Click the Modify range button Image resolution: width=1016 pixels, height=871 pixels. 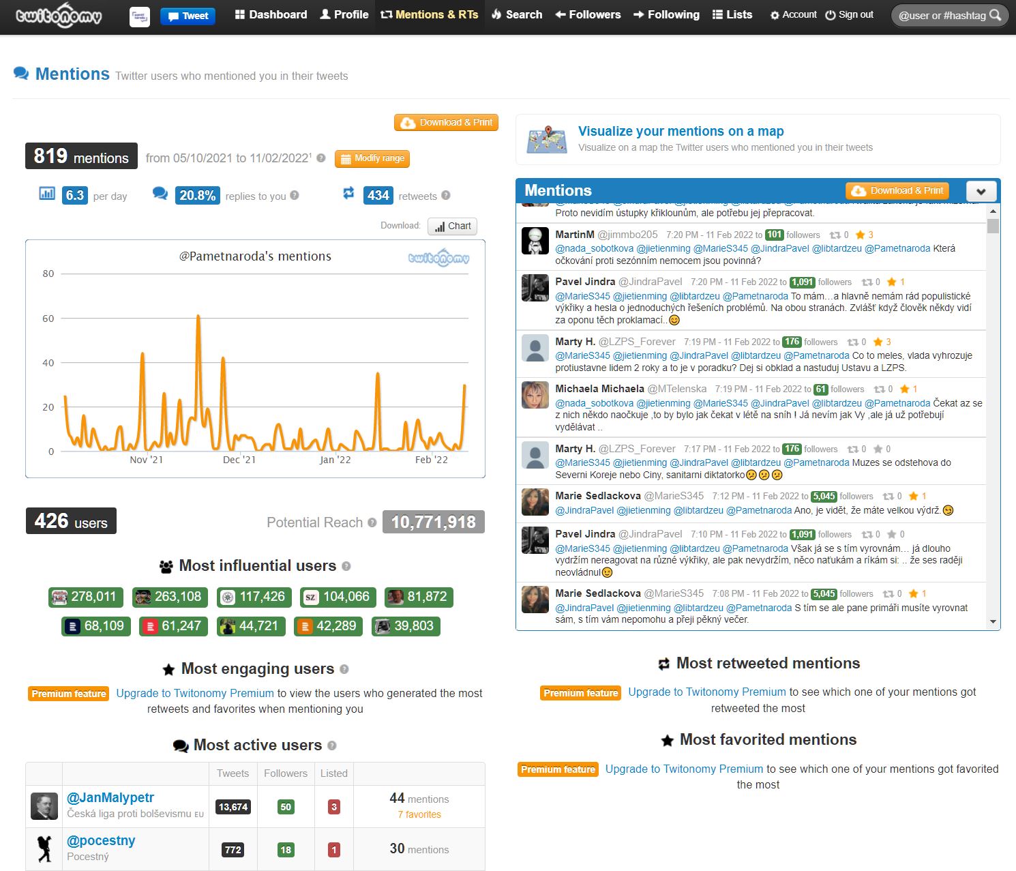coord(372,158)
